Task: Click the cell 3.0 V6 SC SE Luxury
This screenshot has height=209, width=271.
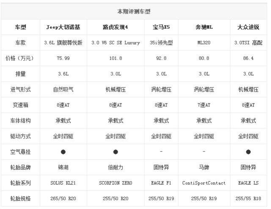Action: point(116,43)
